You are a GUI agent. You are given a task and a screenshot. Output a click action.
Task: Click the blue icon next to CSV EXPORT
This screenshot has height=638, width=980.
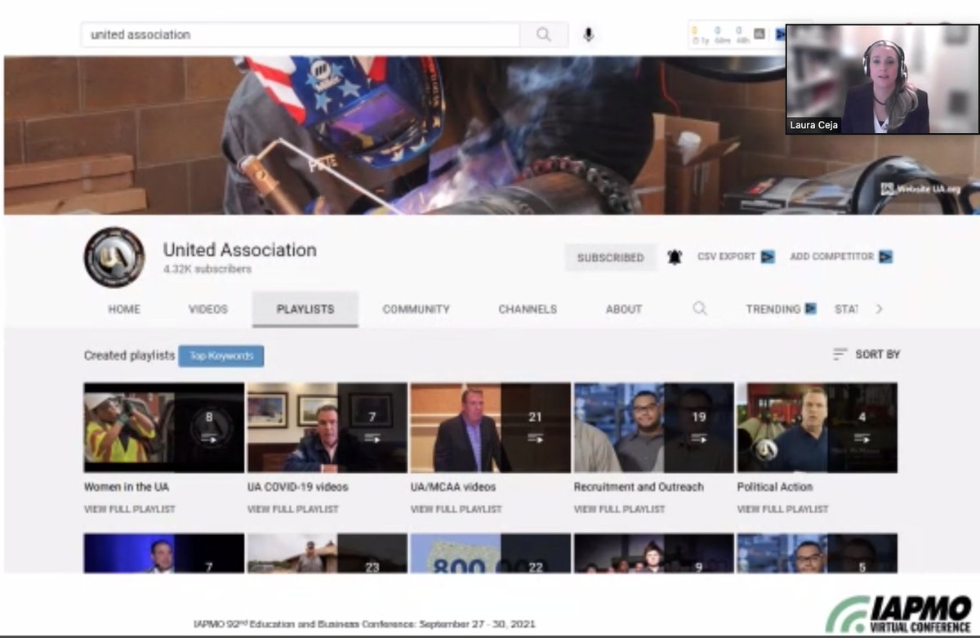tap(768, 257)
